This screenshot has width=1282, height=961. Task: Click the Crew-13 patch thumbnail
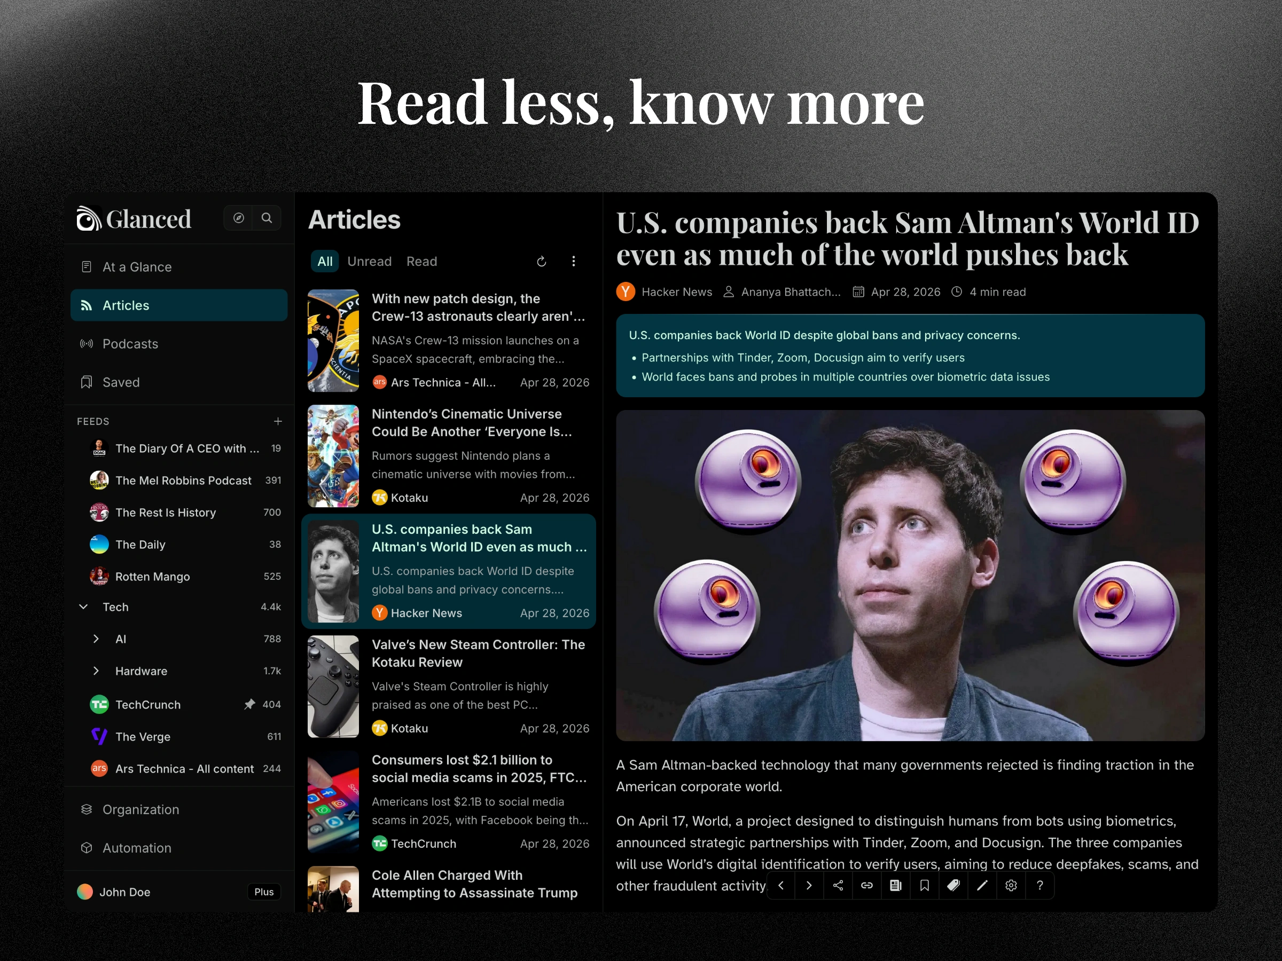point(333,341)
